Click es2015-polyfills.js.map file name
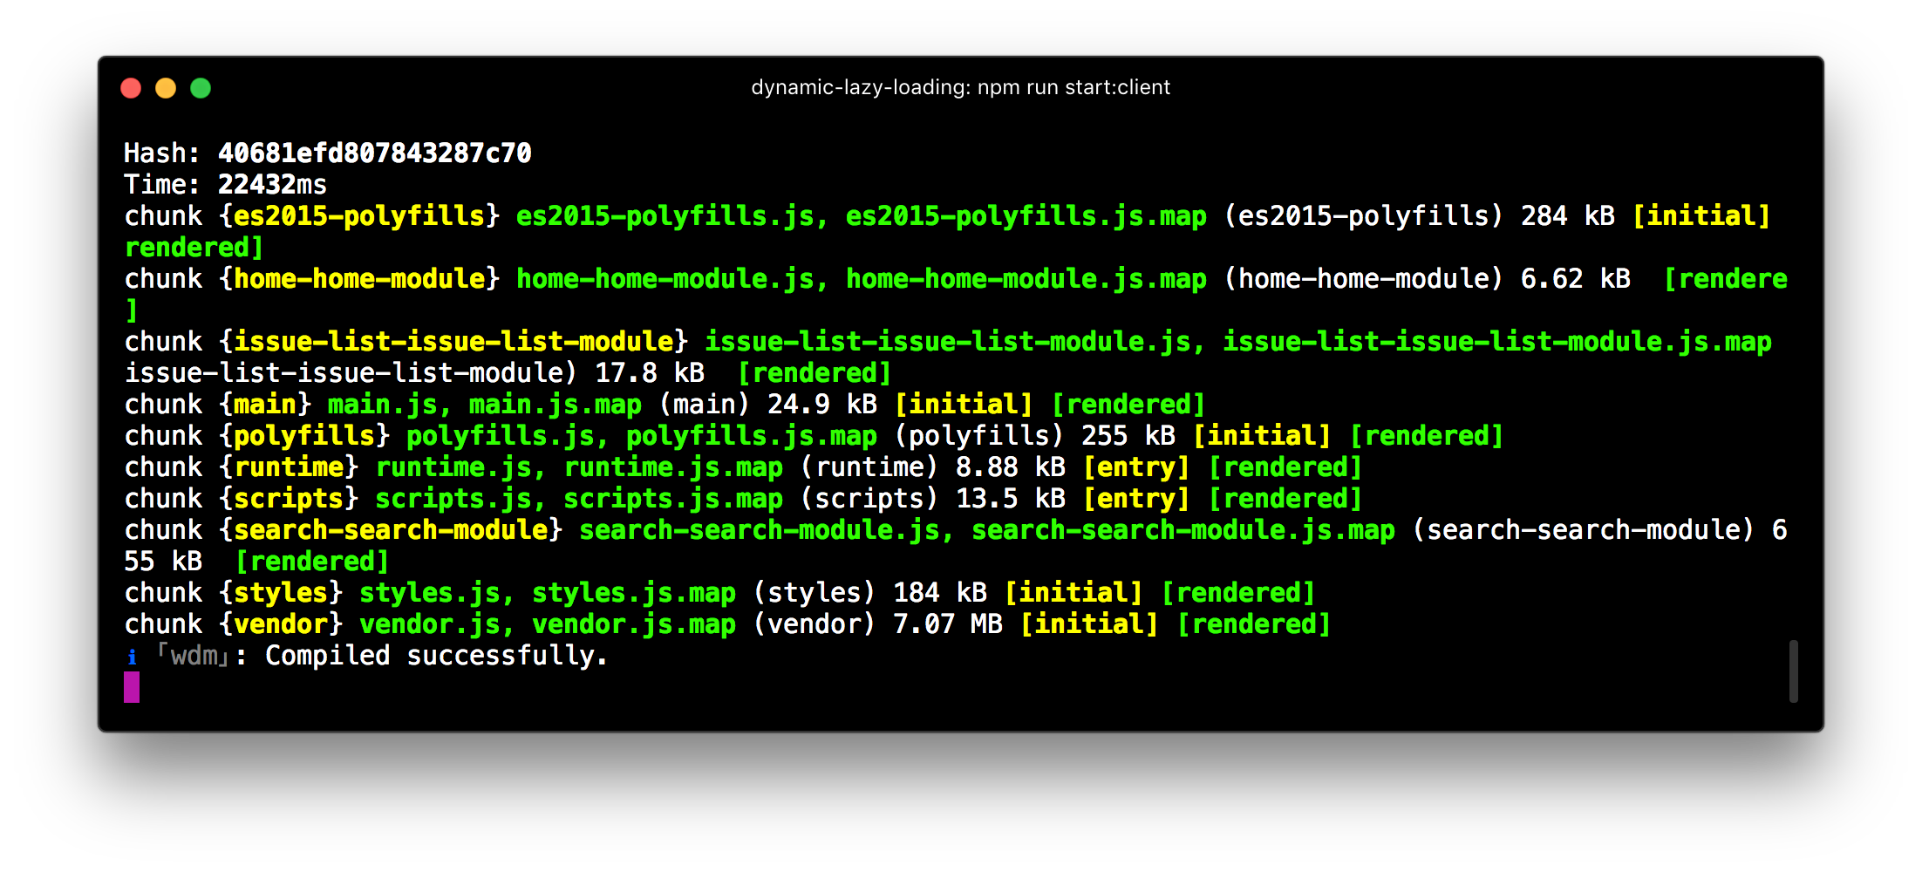Viewport: 1922px width, 872px height. (x=1026, y=216)
